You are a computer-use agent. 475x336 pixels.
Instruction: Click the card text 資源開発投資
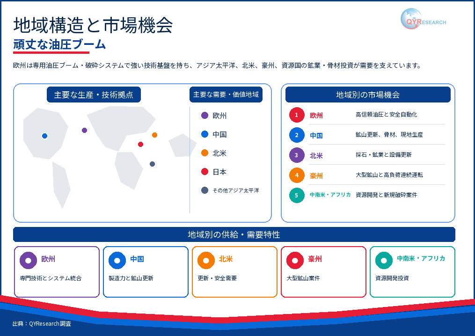pyautogui.click(x=392, y=278)
